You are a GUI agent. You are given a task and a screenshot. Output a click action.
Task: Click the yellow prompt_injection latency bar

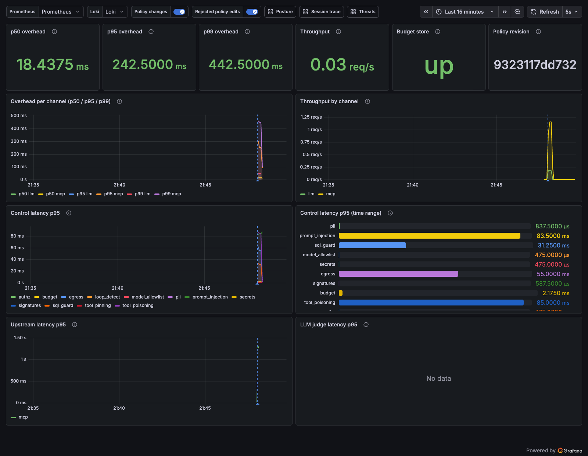[430, 236]
